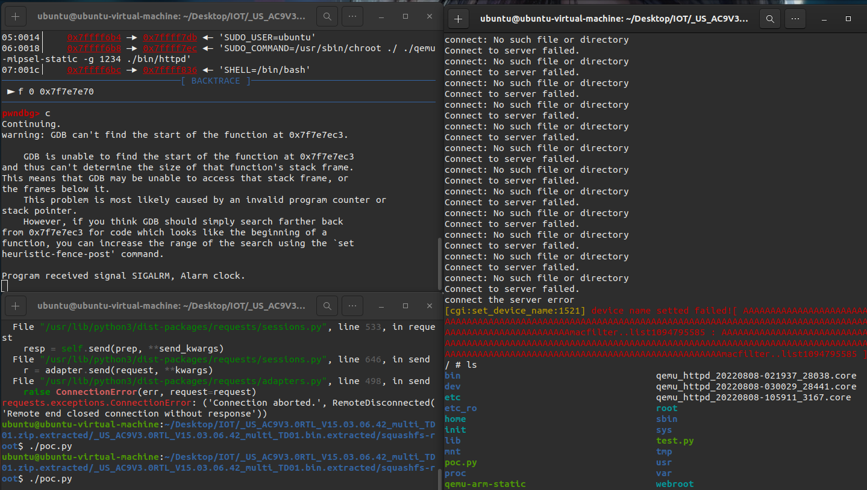The image size is (867, 490).
Task: Click the address link 0x7ffff7ec
Action: click(x=170, y=48)
